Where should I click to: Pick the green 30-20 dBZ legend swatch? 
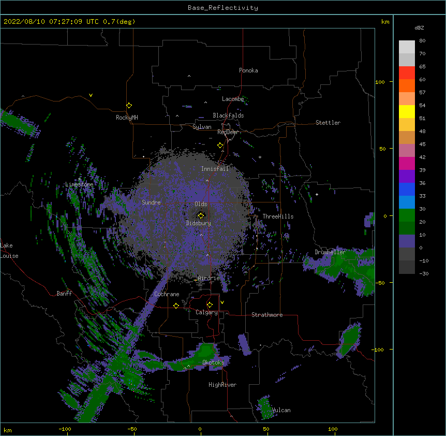[407, 215]
